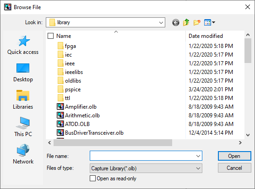Open the Files of type dropdown

[x=146, y=168]
